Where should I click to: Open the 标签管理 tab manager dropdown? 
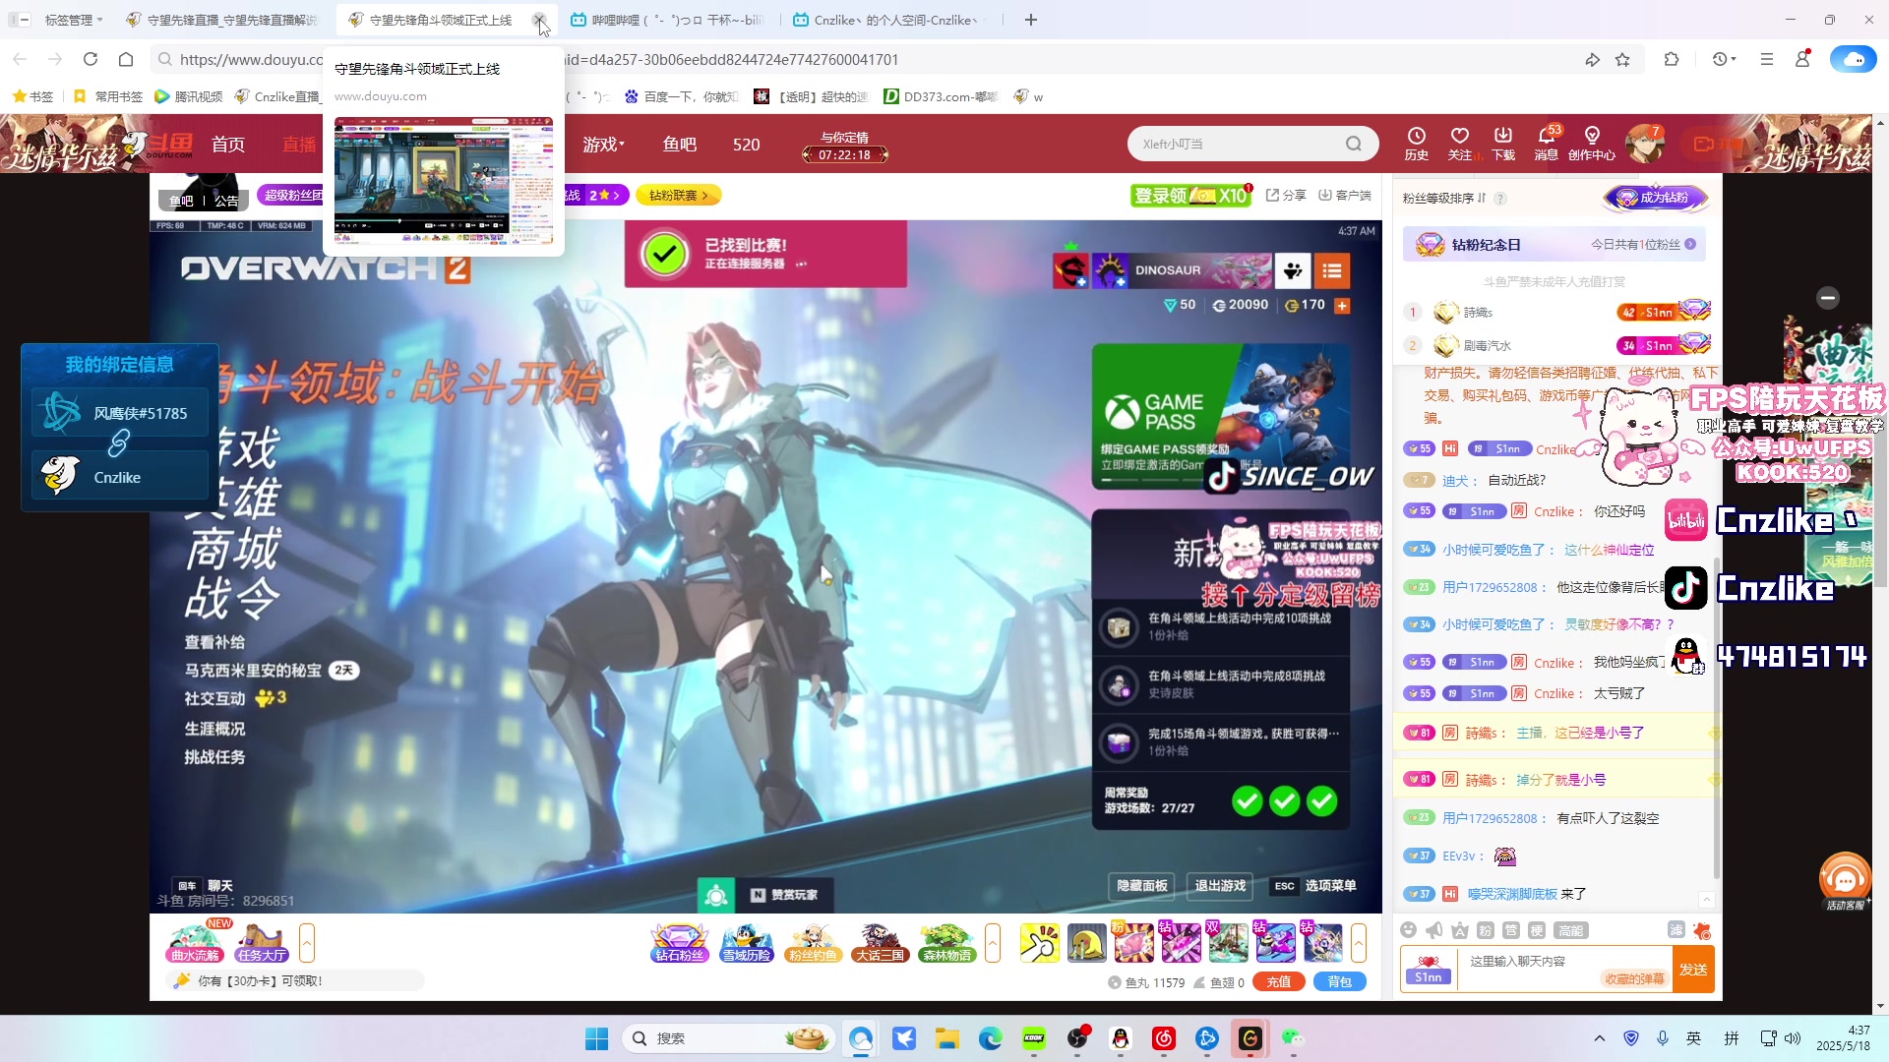73,20
